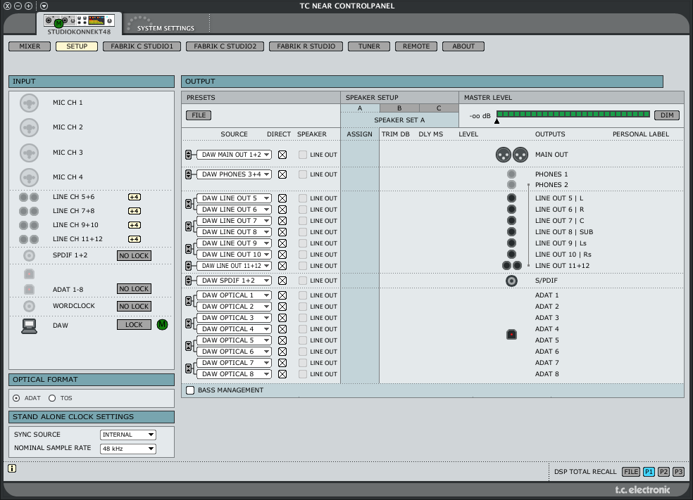Toggle link icon for DAW PHONES 3+4
The width and height of the screenshot is (693, 500).
pyautogui.click(x=189, y=174)
